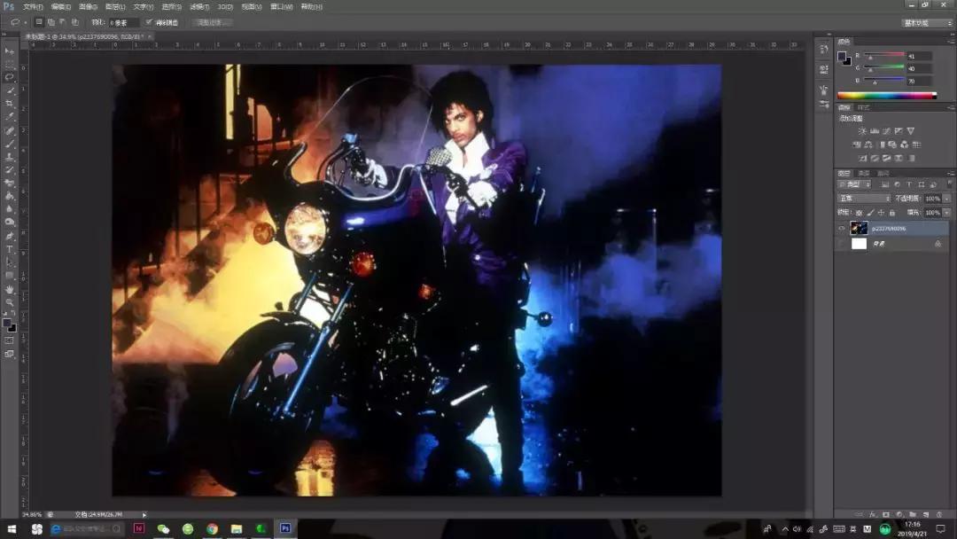957x539 pixels.
Task: Add a Levels adjustment layer
Action: 874,131
